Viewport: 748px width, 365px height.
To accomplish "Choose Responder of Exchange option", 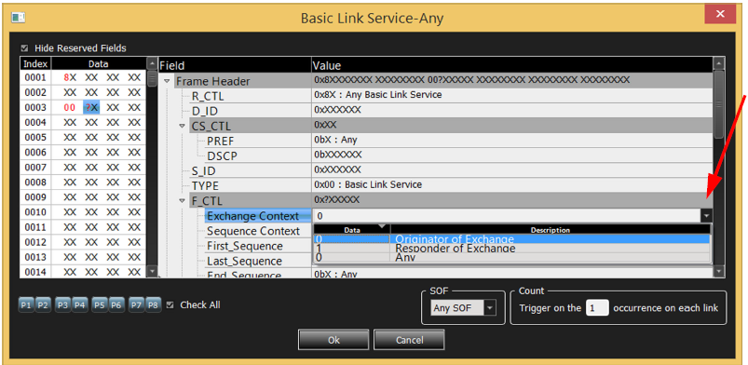I will pos(511,248).
